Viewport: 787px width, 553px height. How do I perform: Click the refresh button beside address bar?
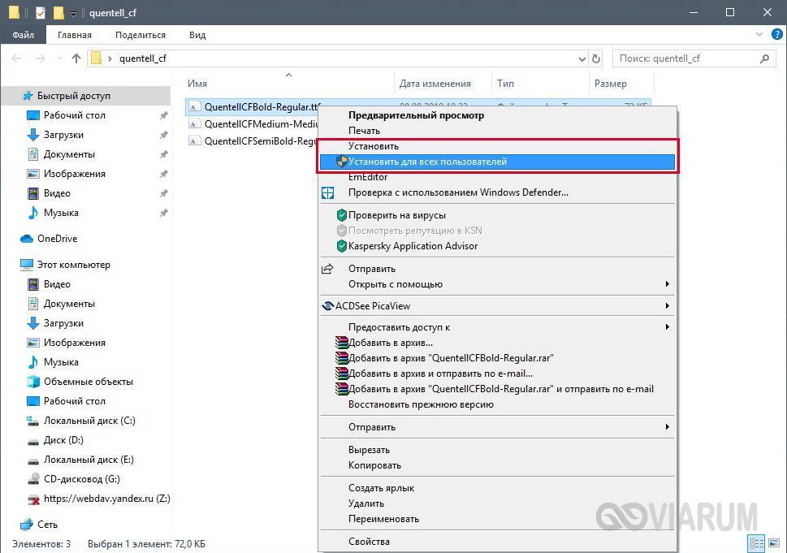597,58
